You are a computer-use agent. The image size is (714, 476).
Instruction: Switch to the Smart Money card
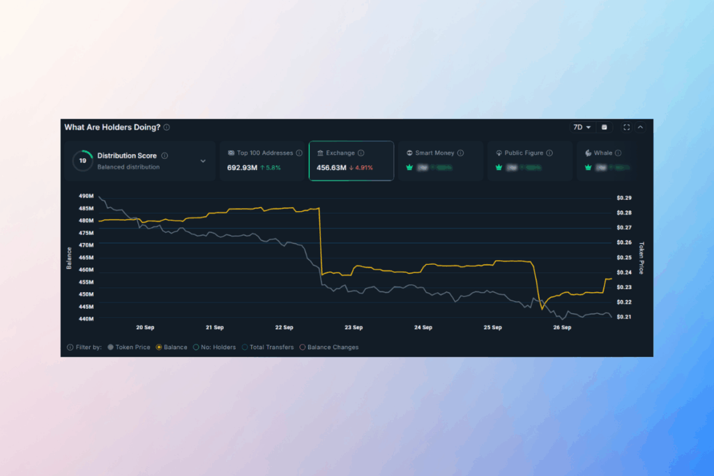[x=441, y=161]
